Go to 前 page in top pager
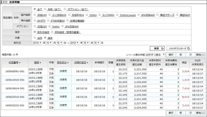 [x=181, y=55]
